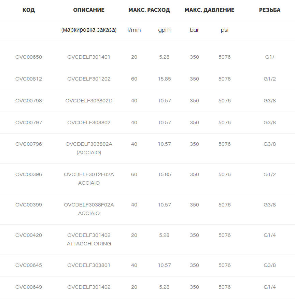This screenshot has height=300, width=295.
Task: Select product code OVC00650
Action: click(x=29, y=57)
